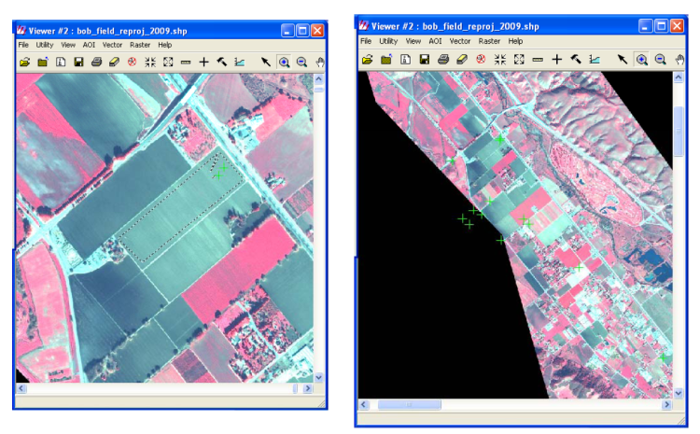Start the inquire cursor crosshair in left viewer

tap(203, 62)
